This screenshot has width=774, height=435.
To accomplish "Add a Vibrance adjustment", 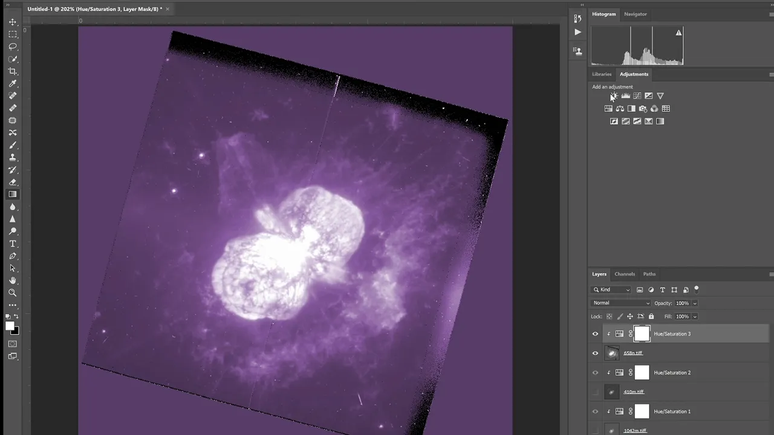I will (x=660, y=95).
